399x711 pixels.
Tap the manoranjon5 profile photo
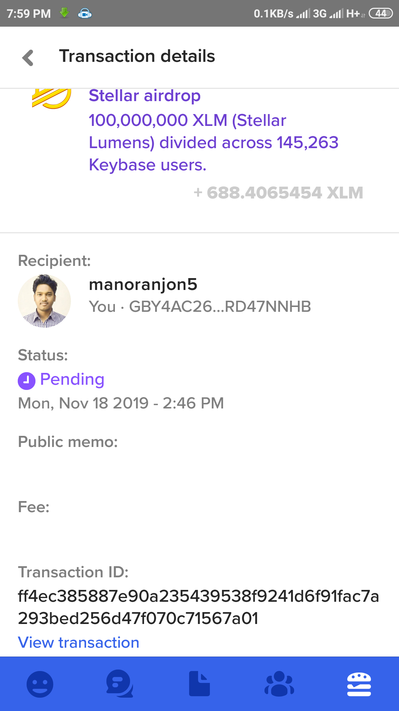[x=44, y=301]
